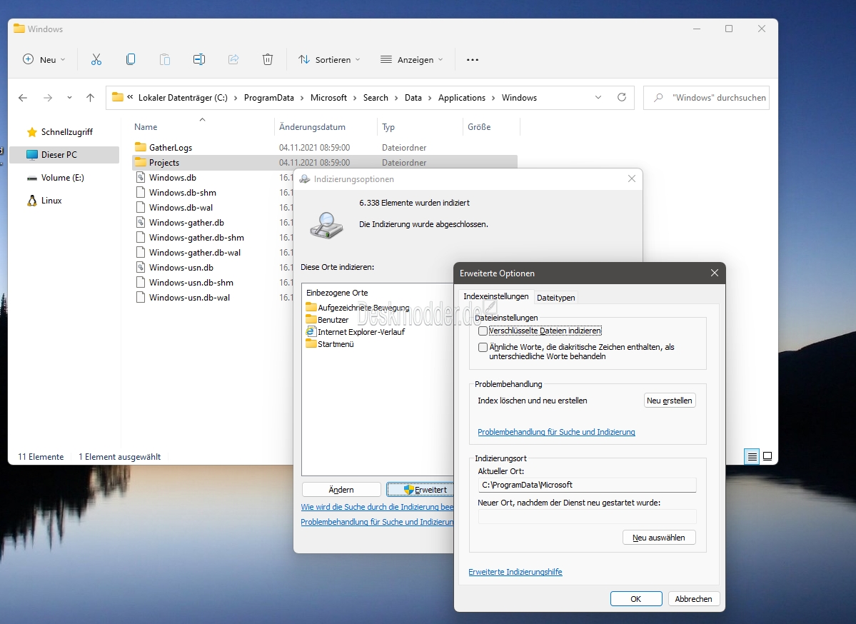
Task: Confirm with OK in Erweiterte Optionen
Action: [636, 599]
